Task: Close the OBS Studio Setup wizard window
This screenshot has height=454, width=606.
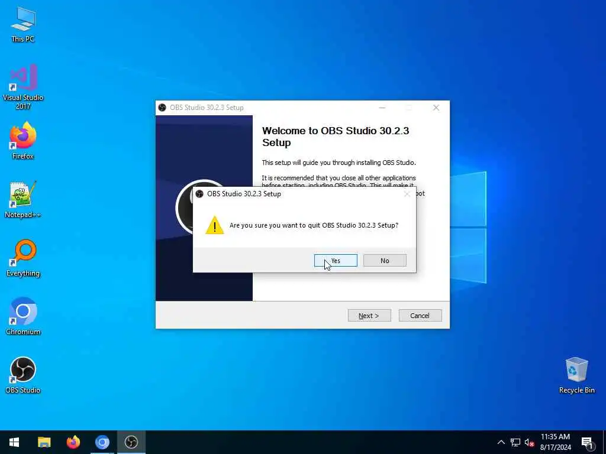Action: click(436, 108)
